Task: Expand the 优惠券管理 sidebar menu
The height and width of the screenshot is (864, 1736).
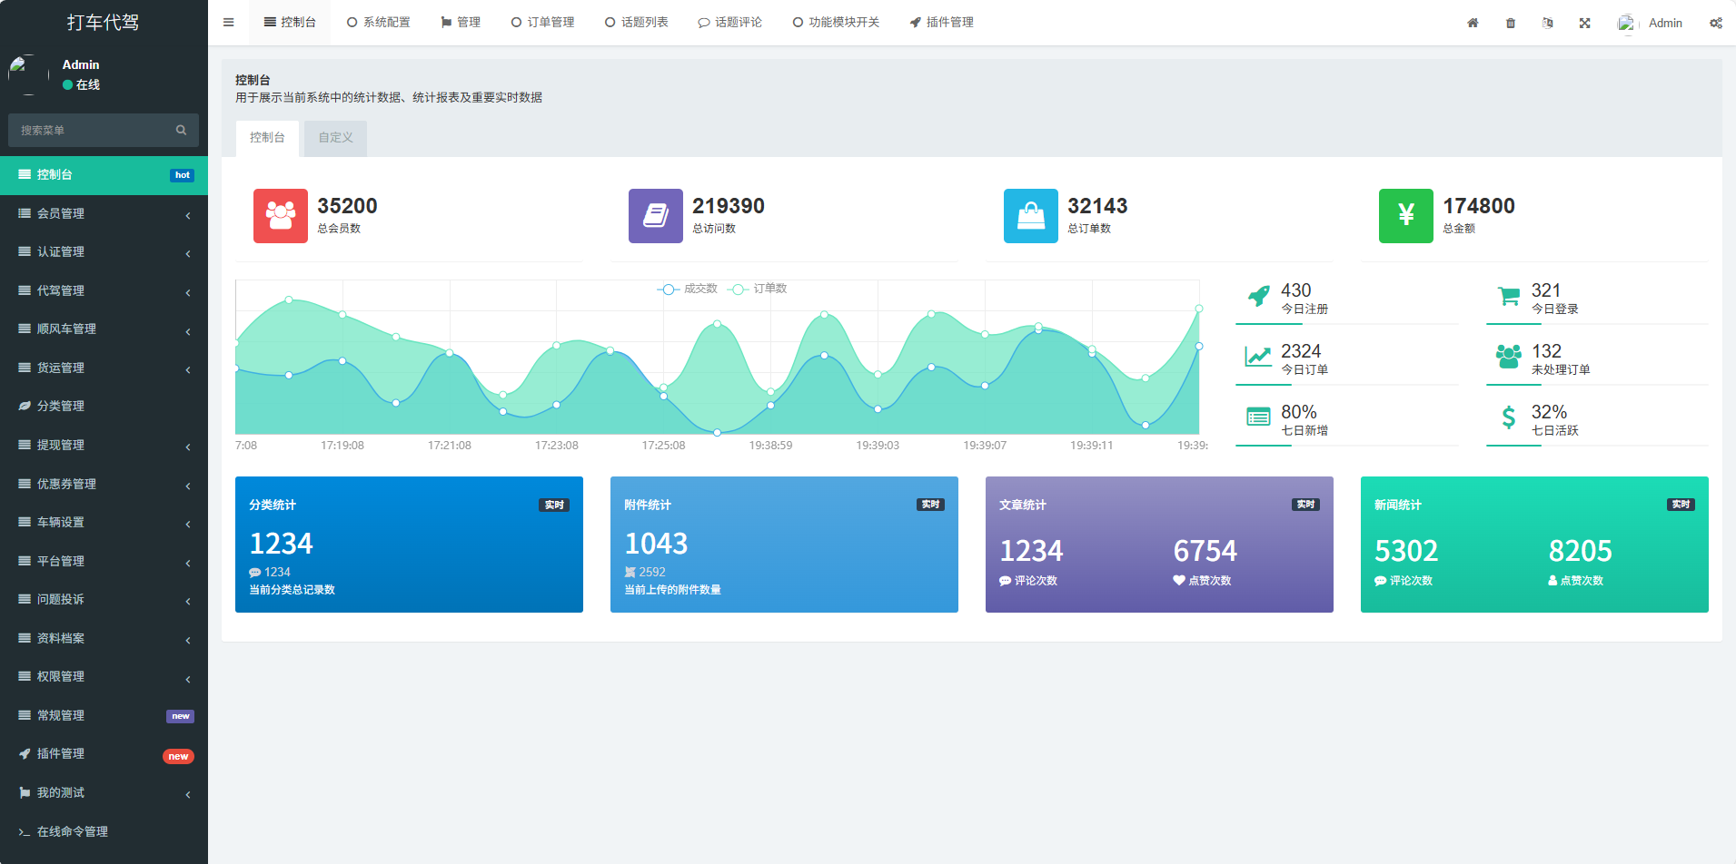Action: click(x=104, y=484)
